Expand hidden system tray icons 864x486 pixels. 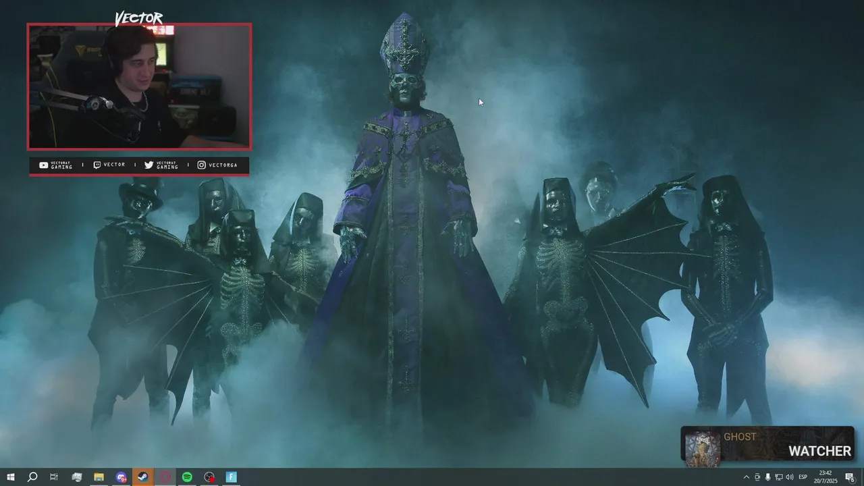point(746,477)
